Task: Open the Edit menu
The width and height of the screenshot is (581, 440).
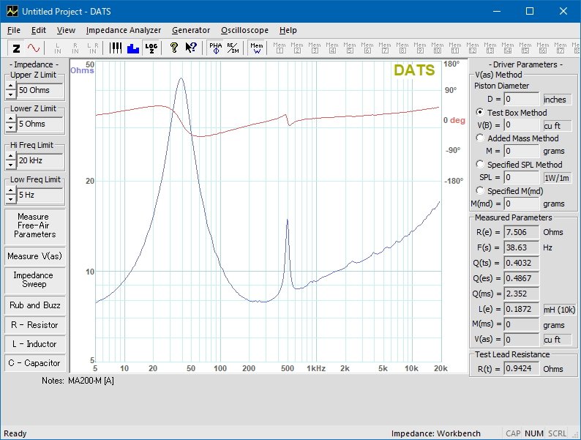Action: 39,31
